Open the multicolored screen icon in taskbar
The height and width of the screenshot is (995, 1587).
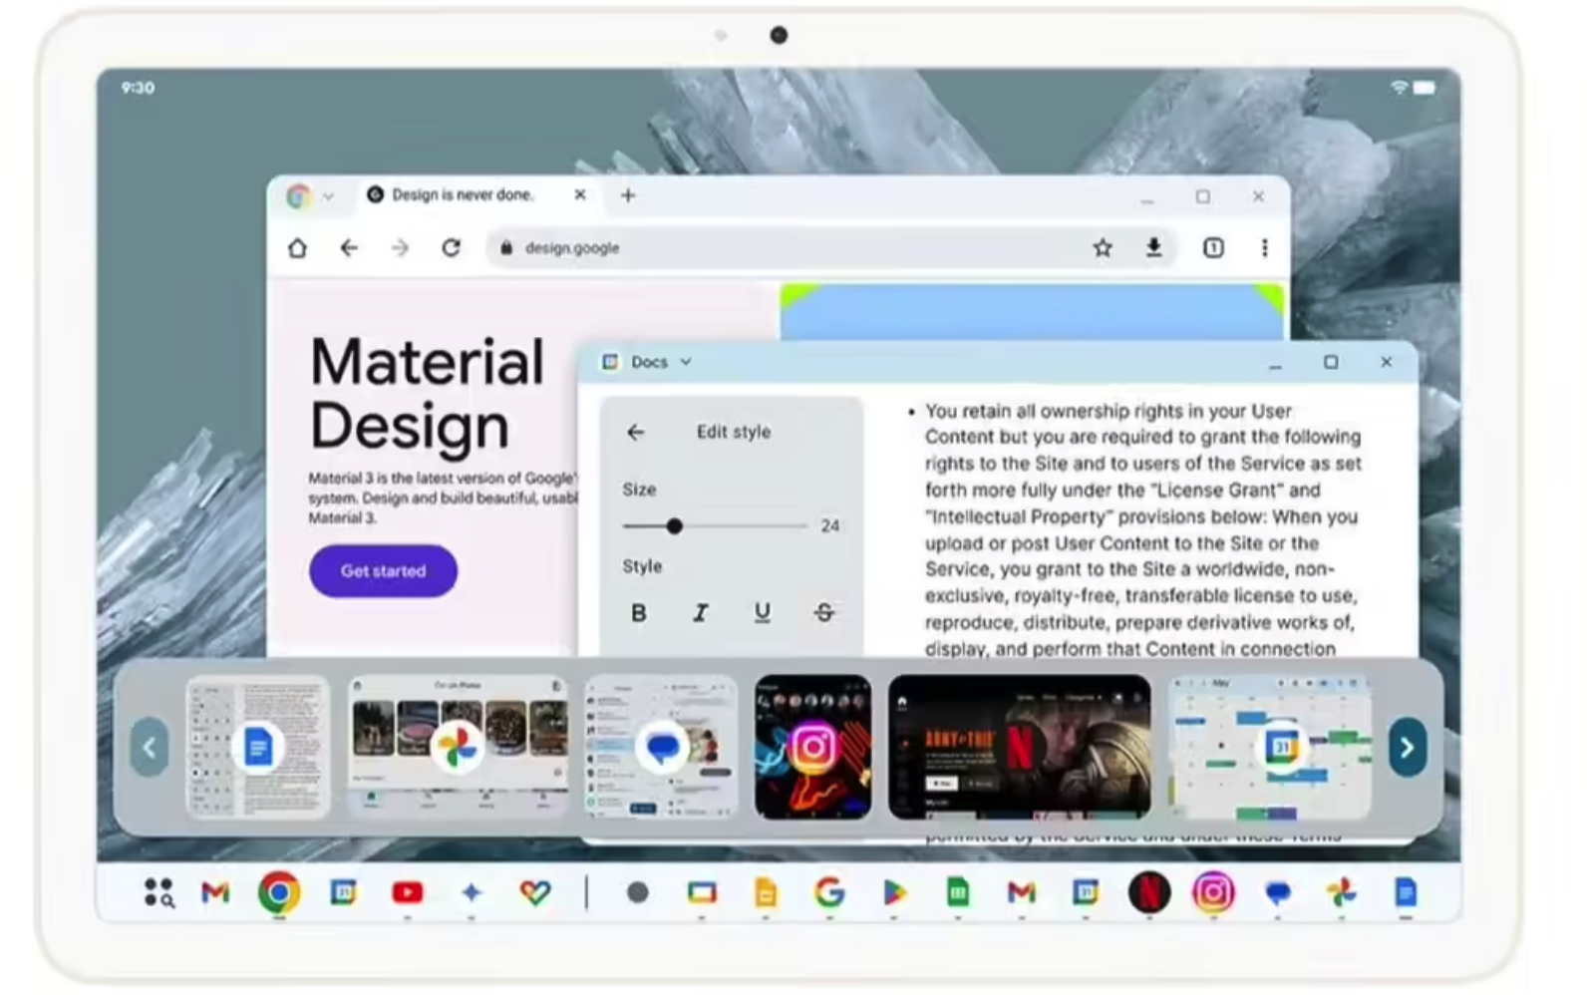[x=702, y=892]
